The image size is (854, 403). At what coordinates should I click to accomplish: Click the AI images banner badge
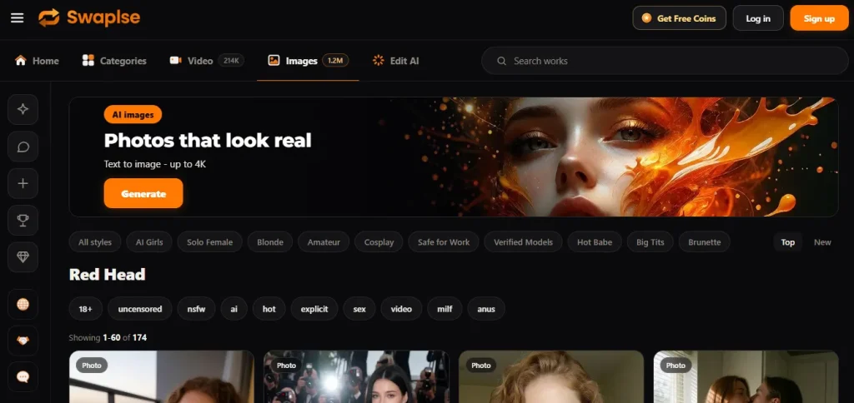click(133, 114)
